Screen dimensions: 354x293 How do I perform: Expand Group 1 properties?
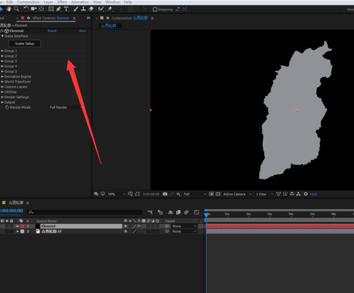tap(2, 51)
